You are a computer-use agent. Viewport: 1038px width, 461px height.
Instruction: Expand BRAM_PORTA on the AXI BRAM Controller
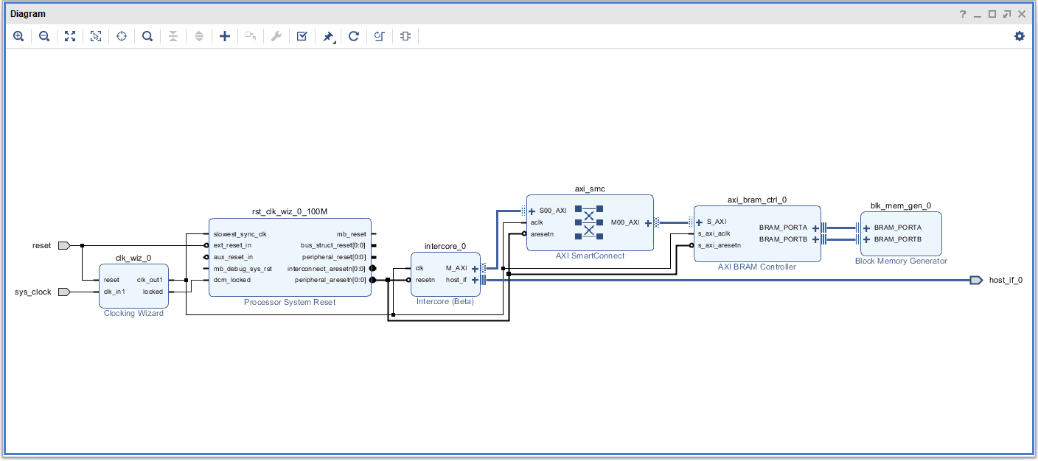pyautogui.click(x=815, y=228)
